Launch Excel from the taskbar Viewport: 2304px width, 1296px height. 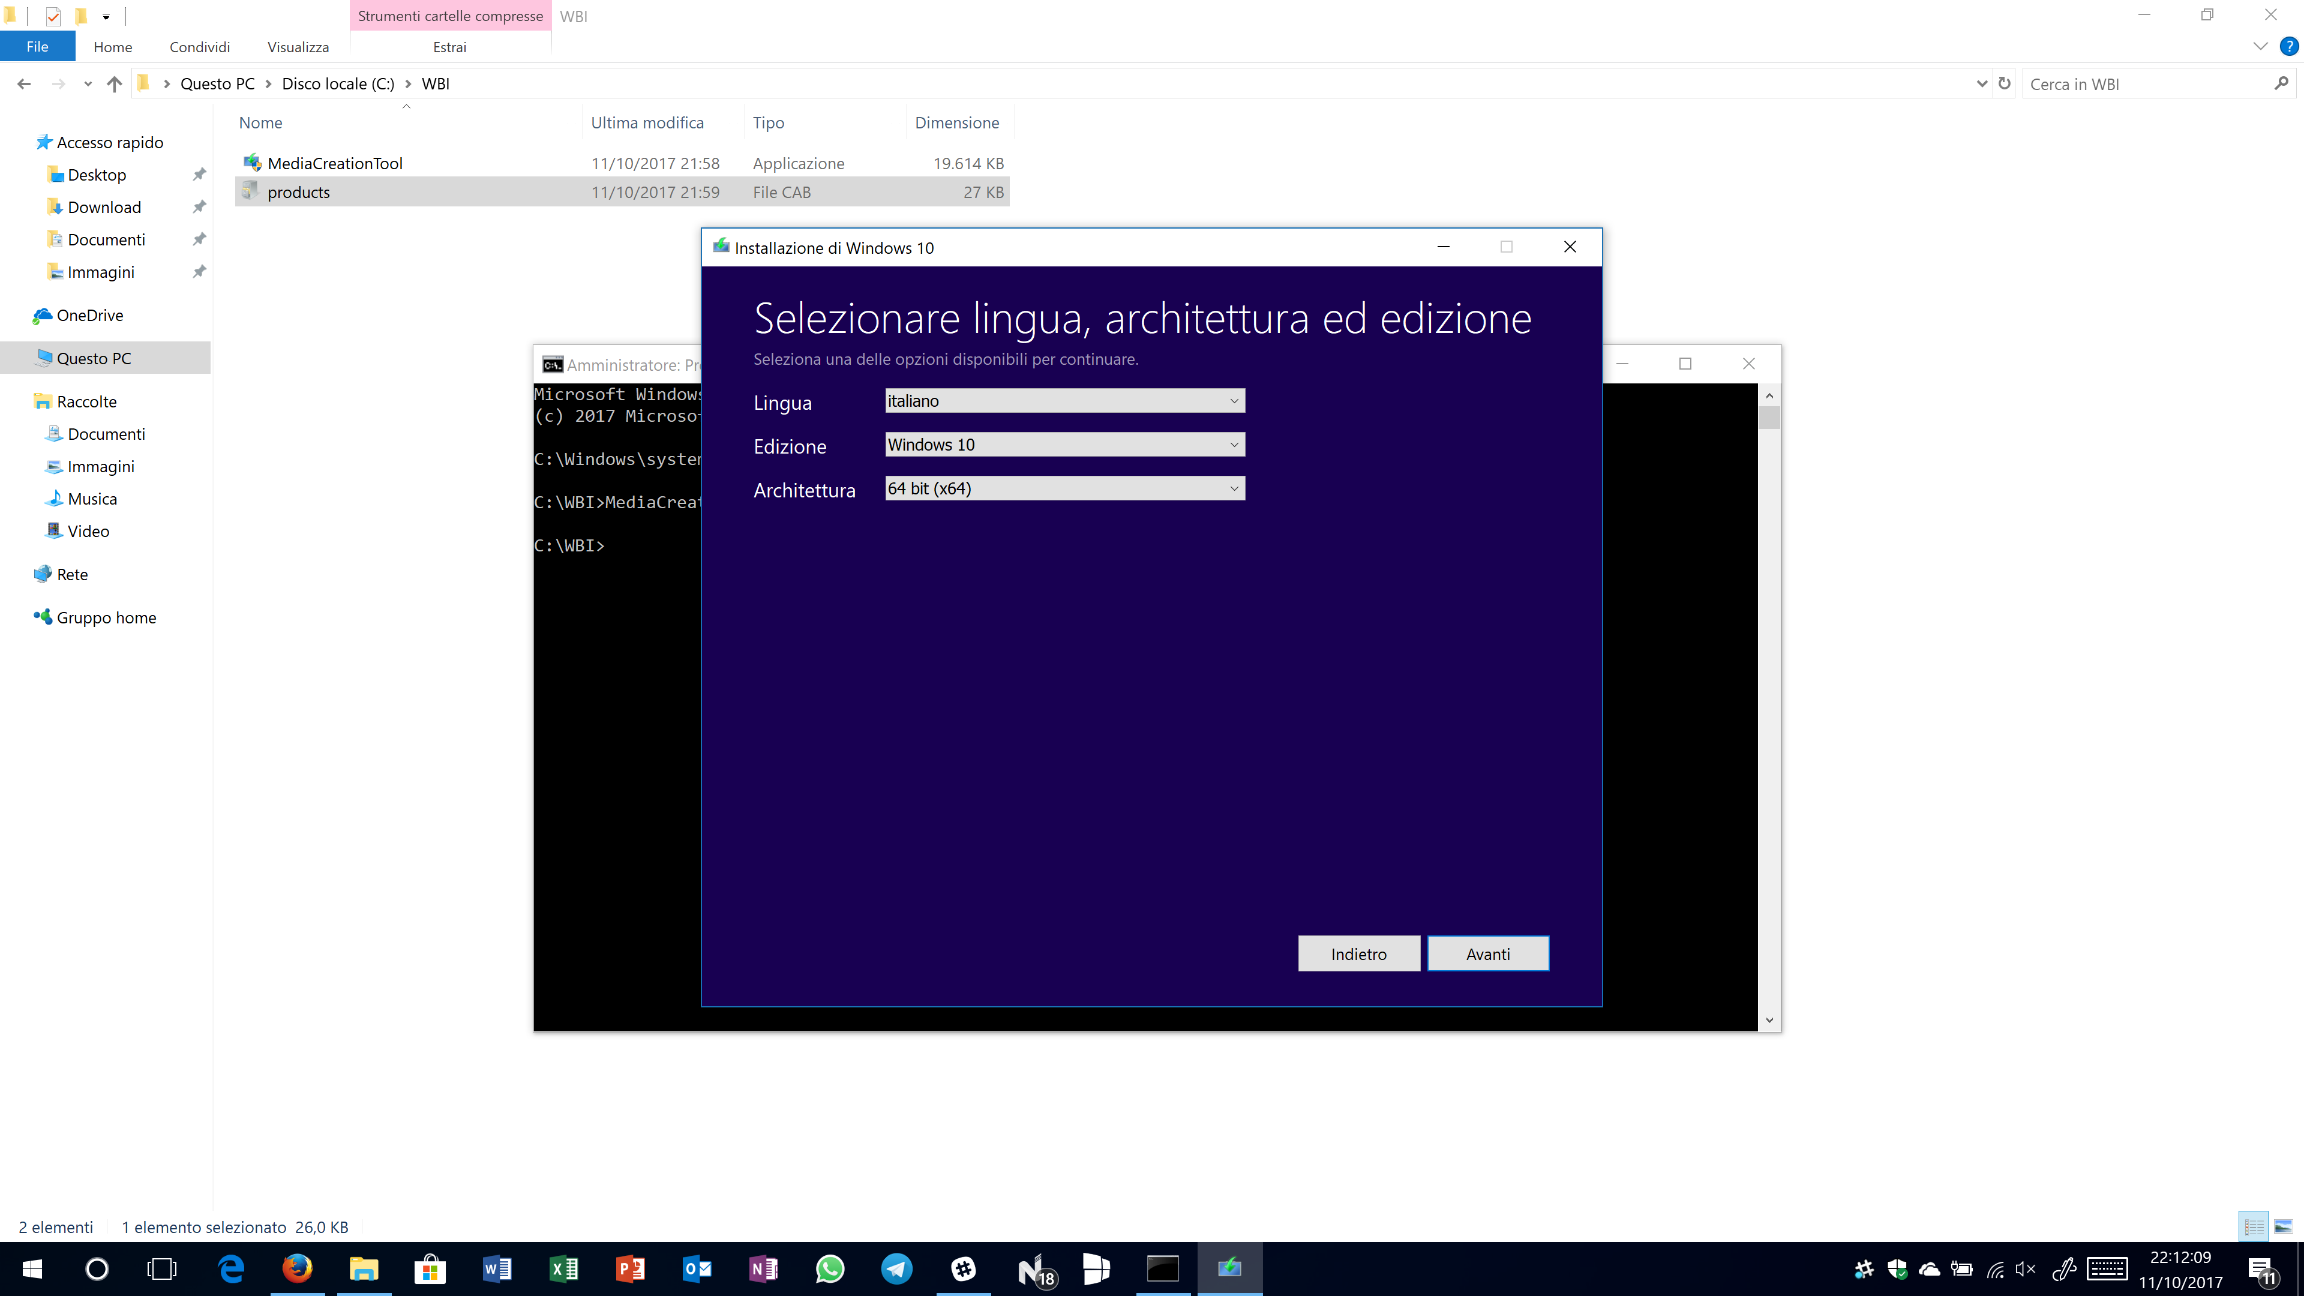[563, 1268]
